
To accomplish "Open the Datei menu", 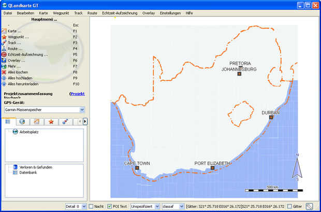I will [8, 13].
